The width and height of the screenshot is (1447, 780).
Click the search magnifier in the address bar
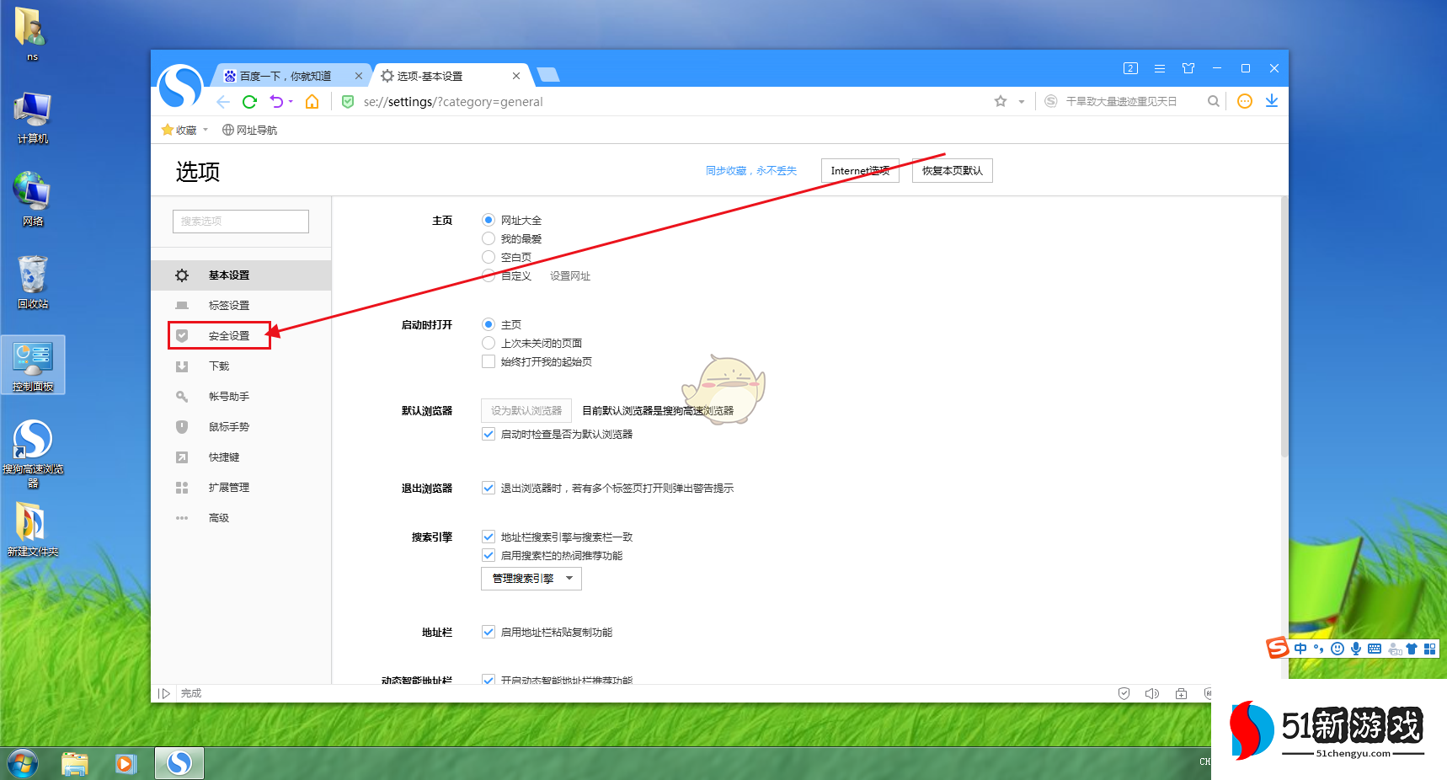click(x=1213, y=101)
